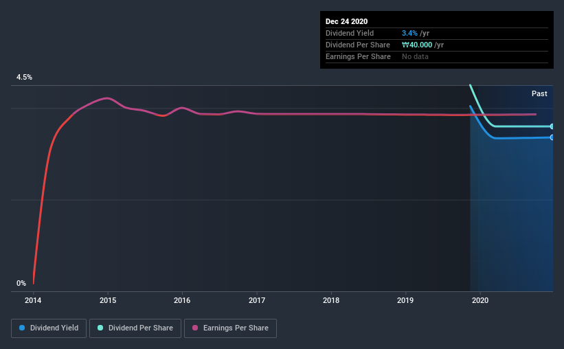
Task: Toggle the Dividend Yield legend item
Action: 49,328
